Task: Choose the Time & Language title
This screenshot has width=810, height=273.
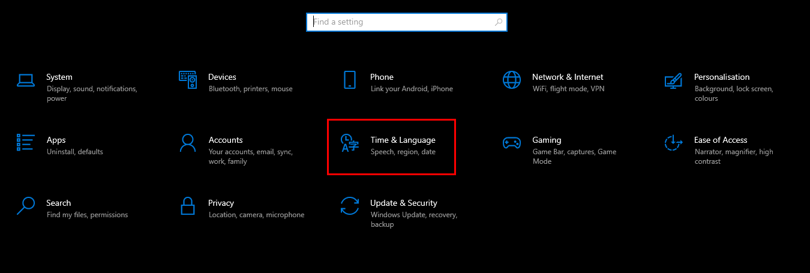Action: click(x=403, y=140)
